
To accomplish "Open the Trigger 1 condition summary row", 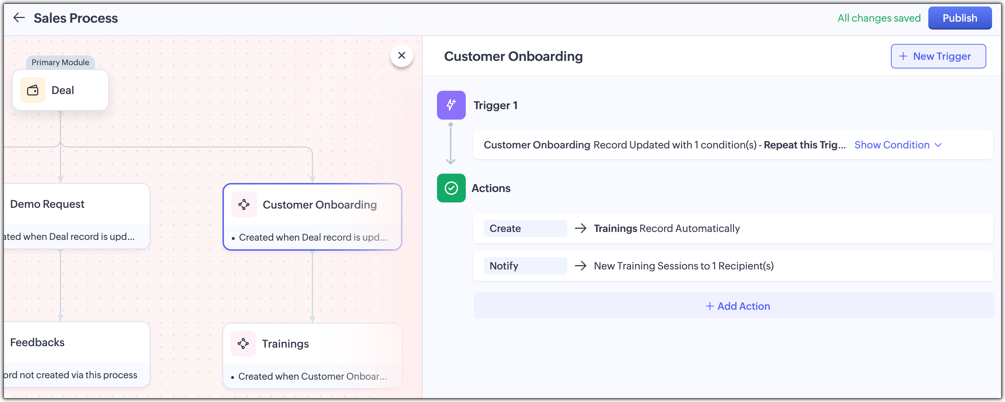I will 663,145.
